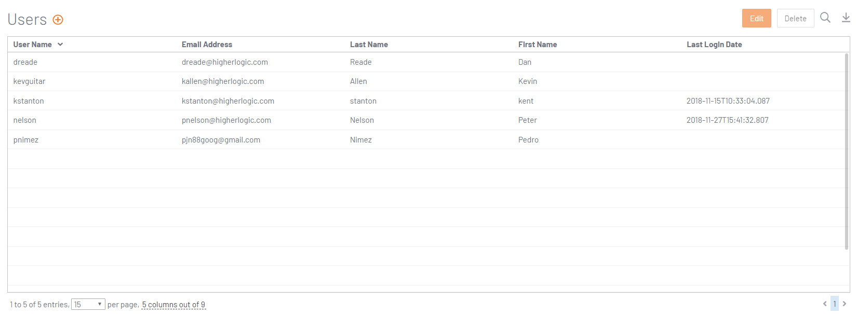
Task: Download the users list
Action: pos(846,18)
